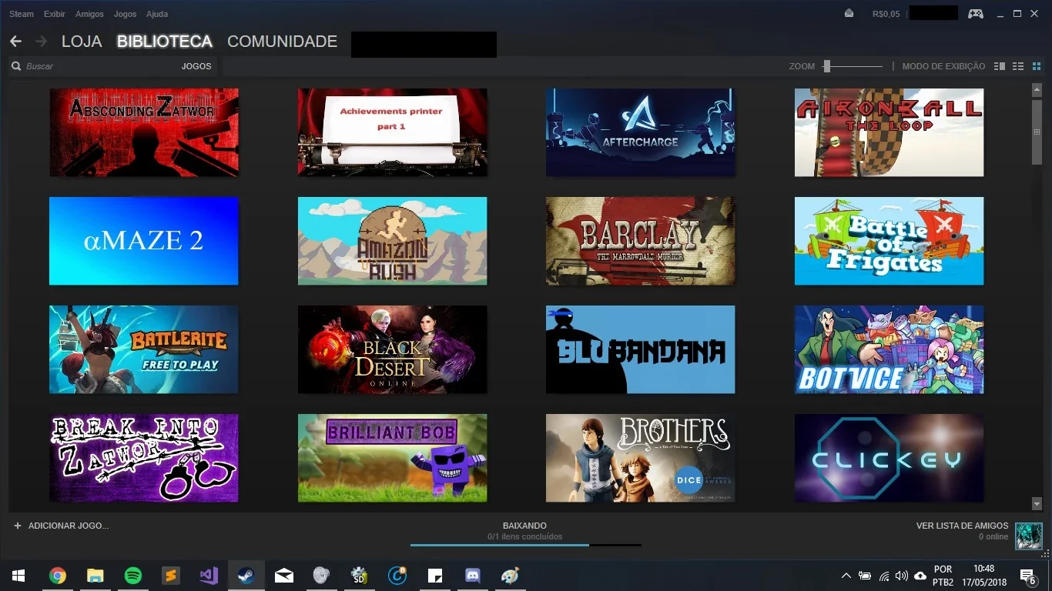Go back with the left arrow
1052x591 pixels.
pyautogui.click(x=15, y=42)
